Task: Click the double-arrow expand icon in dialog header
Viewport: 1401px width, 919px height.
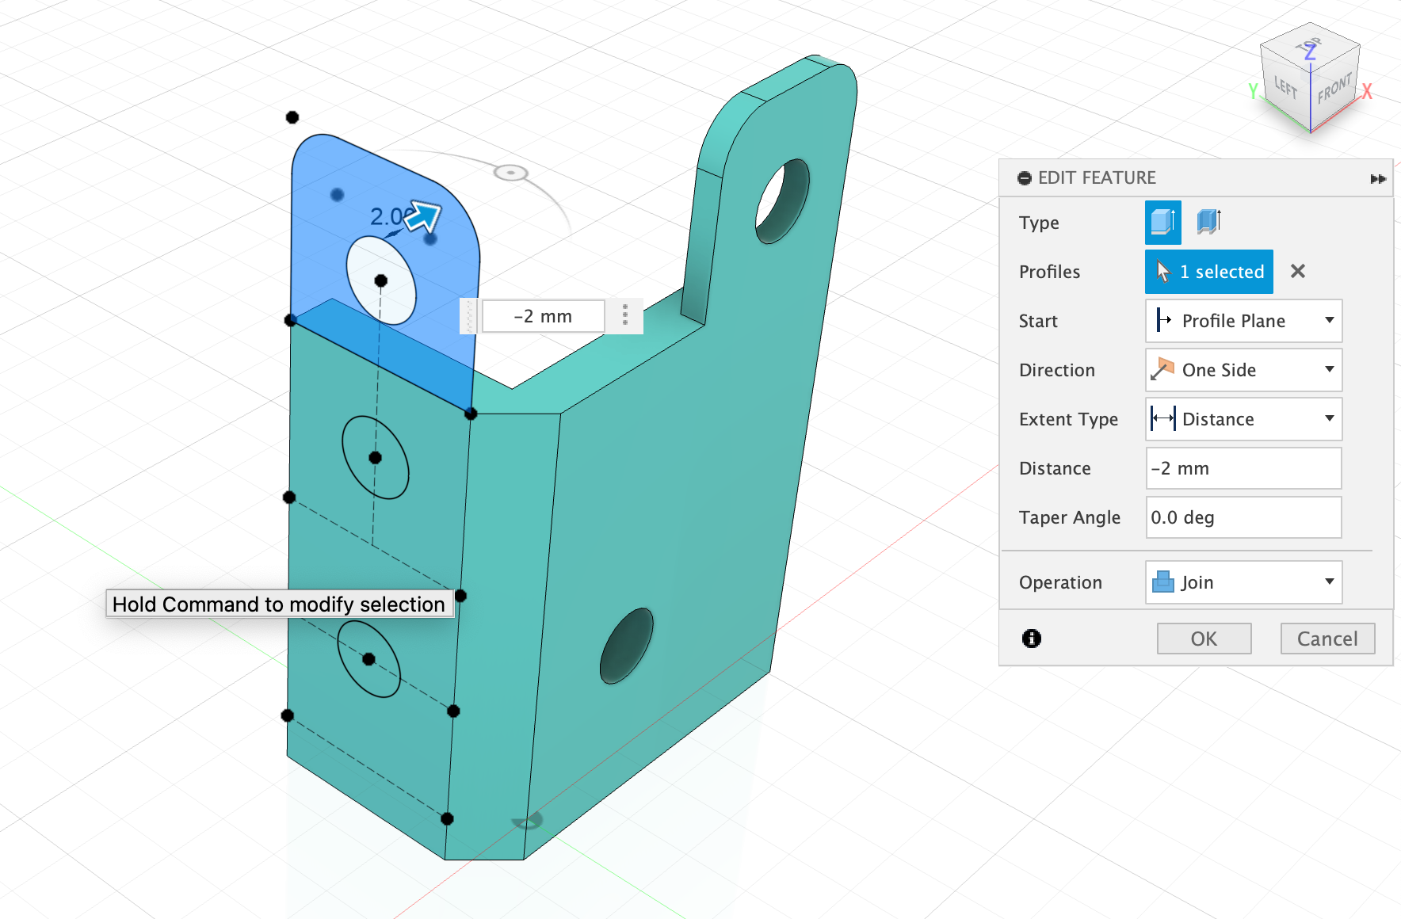Action: coord(1378,179)
